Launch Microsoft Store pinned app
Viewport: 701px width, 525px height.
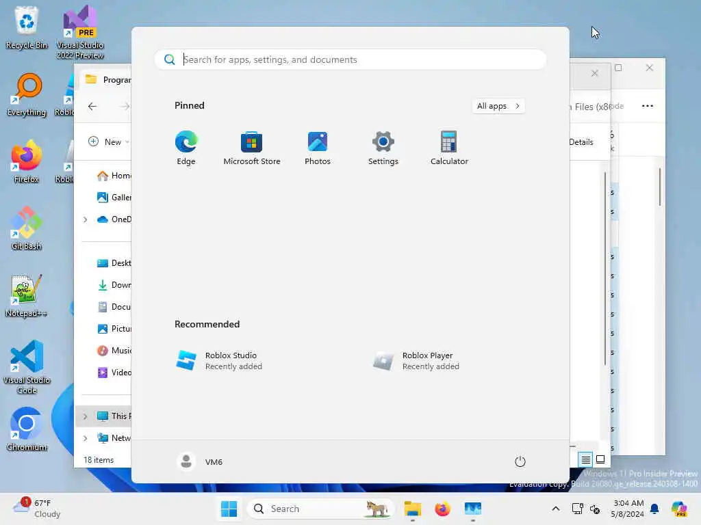point(252,148)
